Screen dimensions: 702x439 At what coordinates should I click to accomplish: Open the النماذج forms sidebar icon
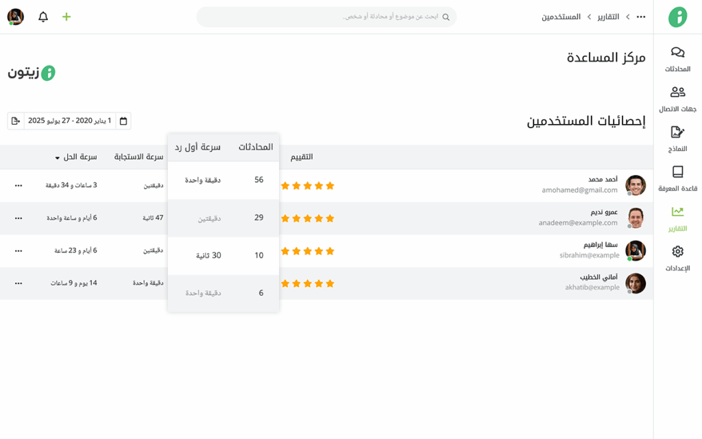click(x=677, y=132)
